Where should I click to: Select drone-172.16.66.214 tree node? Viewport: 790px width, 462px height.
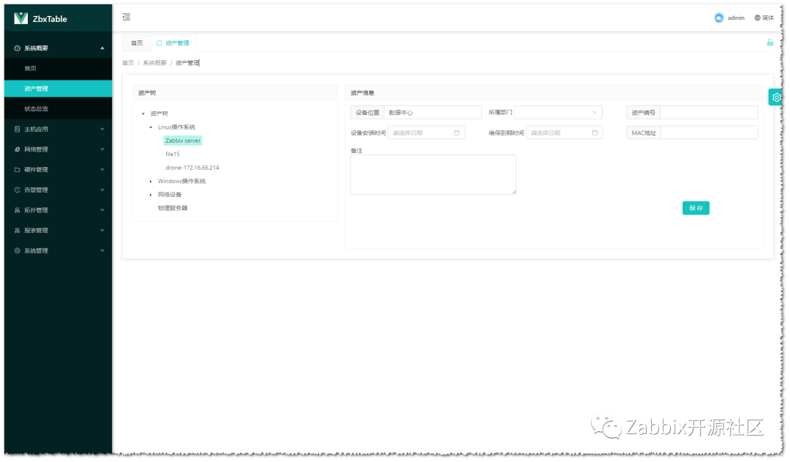point(192,168)
